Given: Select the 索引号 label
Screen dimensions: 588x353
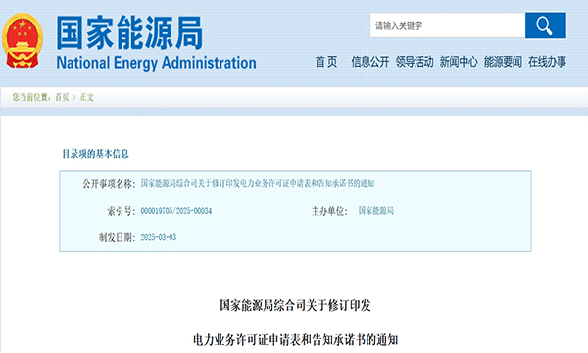Looking at the screenshot, I should tap(122, 211).
